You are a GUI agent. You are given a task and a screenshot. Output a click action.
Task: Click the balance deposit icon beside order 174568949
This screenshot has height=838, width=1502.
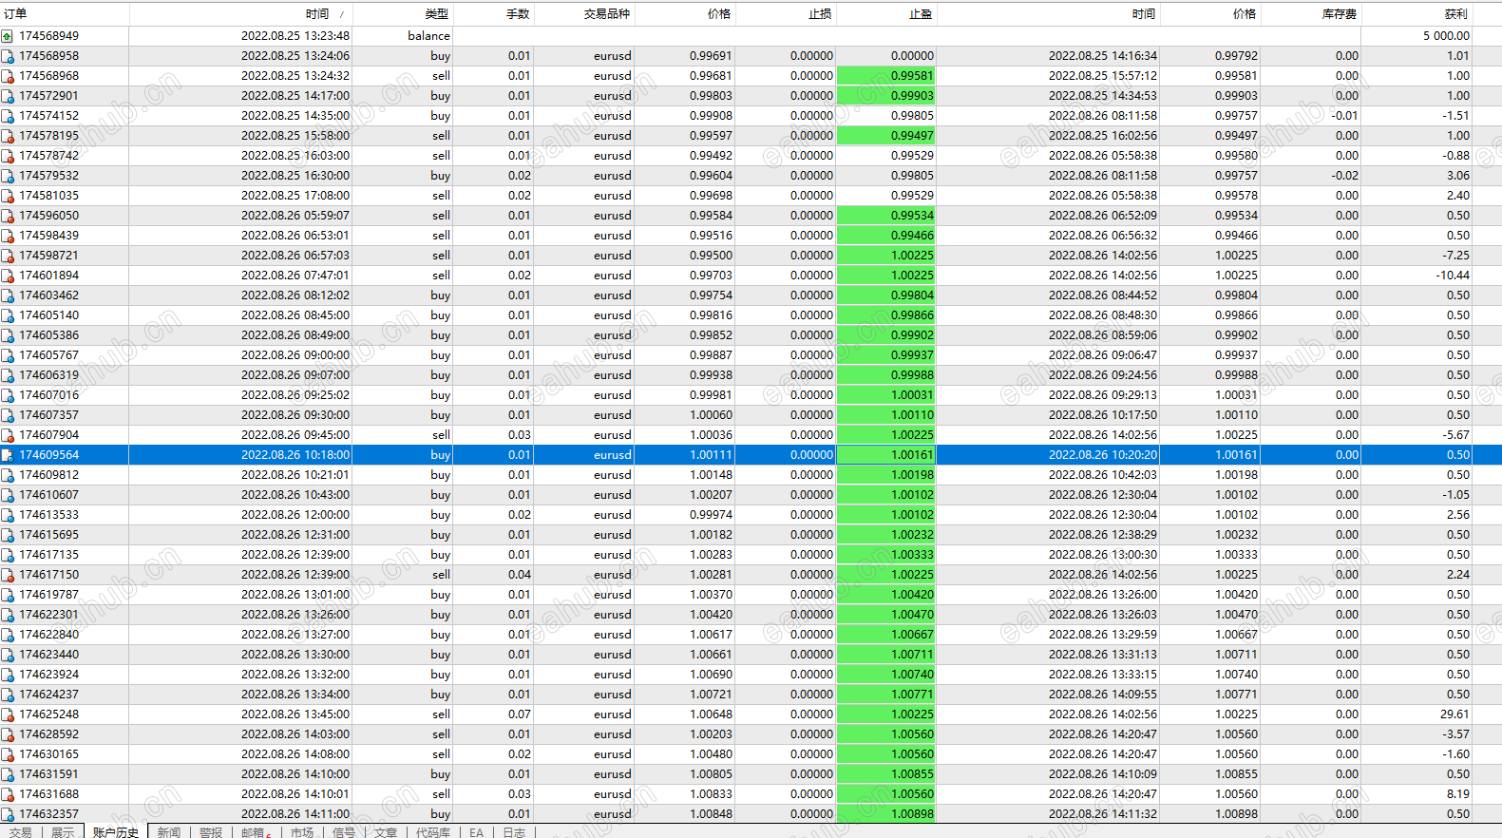[7, 36]
